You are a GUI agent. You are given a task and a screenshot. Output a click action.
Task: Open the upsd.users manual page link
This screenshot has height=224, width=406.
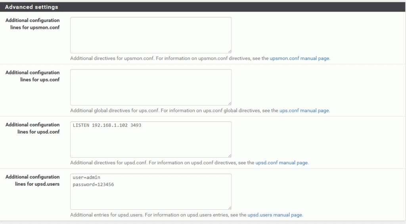point(275,215)
